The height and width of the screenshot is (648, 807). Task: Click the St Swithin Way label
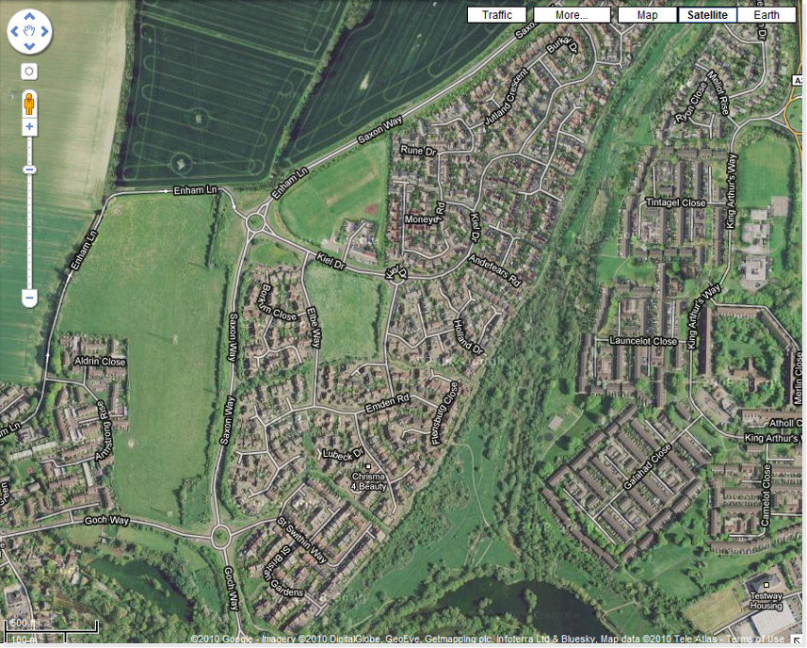302,540
